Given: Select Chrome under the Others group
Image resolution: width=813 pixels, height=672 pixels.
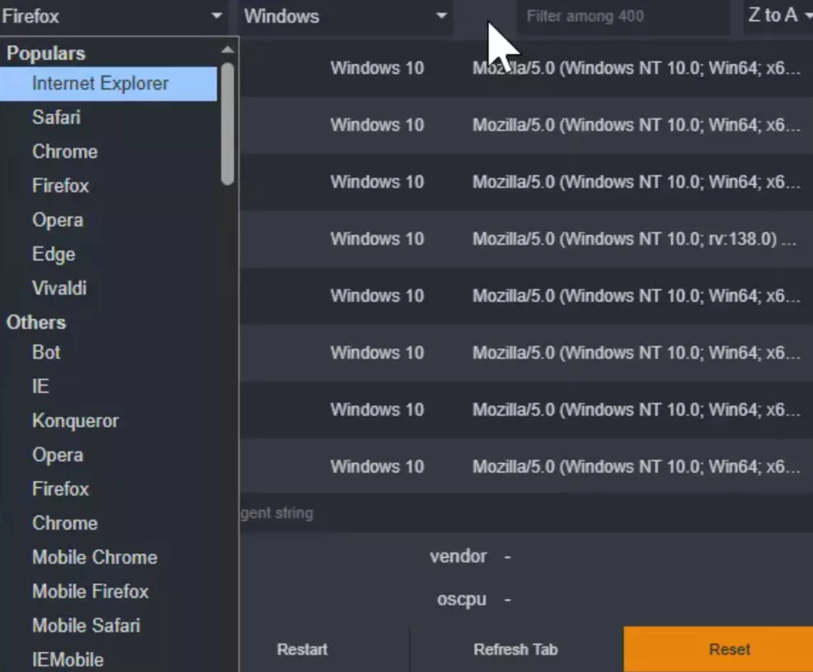Looking at the screenshot, I should [x=108, y=523].
